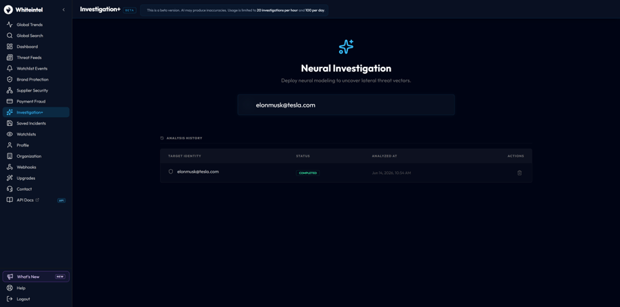The image size is (620, 307).
Task: Click the Status column header
Action: coord(303,156)
